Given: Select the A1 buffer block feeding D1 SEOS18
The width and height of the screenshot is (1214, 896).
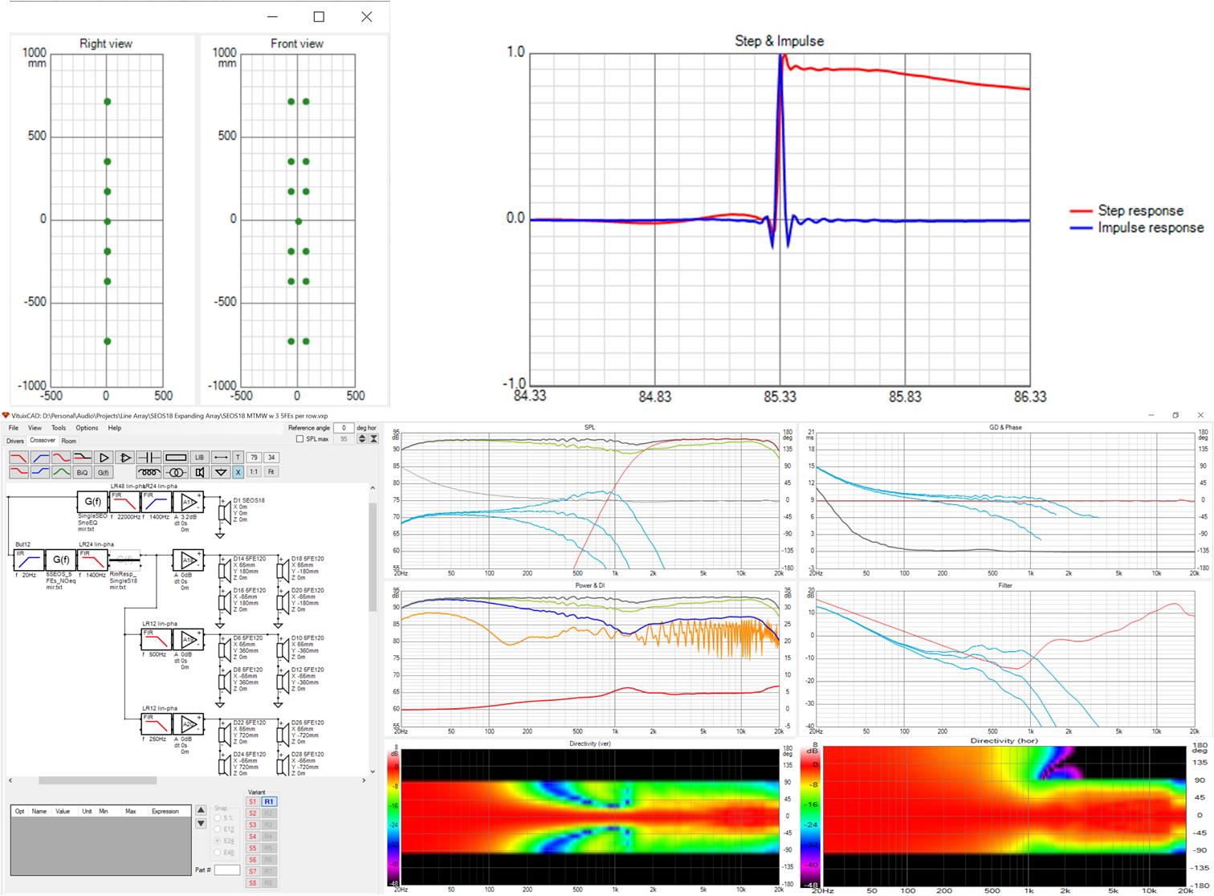Looking at the screenshot, I should 189,502.
